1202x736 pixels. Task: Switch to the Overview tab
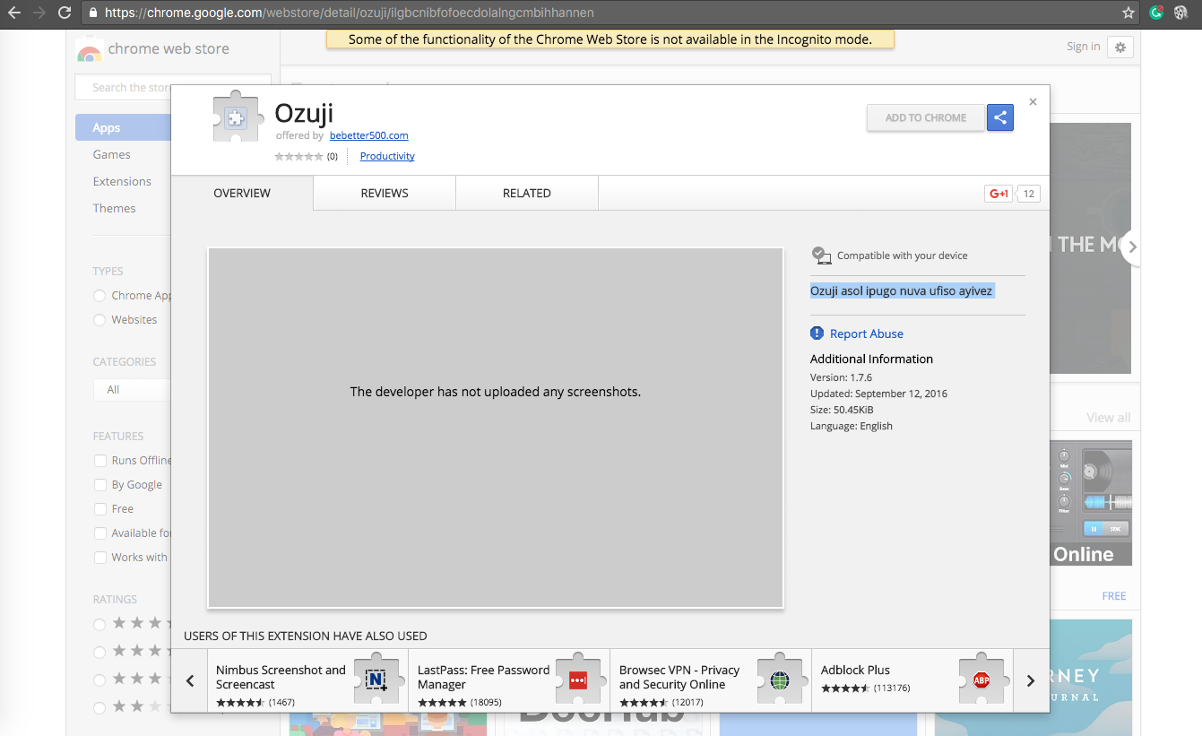242,193
